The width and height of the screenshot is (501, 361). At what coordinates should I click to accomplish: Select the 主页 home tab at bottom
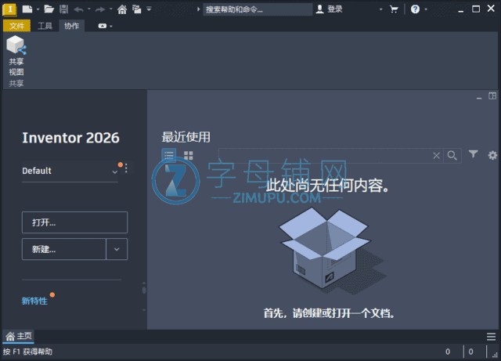pyautogui.click(x=19, y=336)
